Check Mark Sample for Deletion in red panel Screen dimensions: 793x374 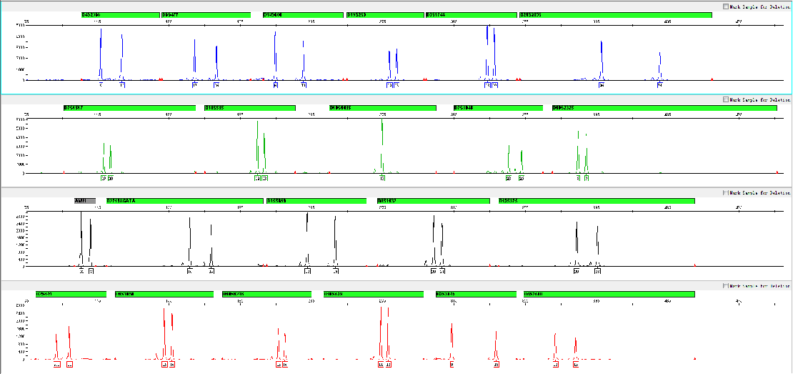[727, 286]
